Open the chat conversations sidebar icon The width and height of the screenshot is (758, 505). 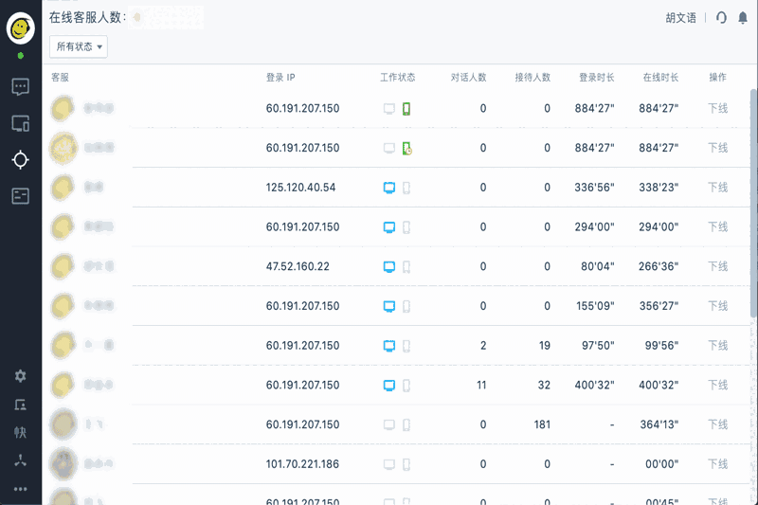point(20,87)
